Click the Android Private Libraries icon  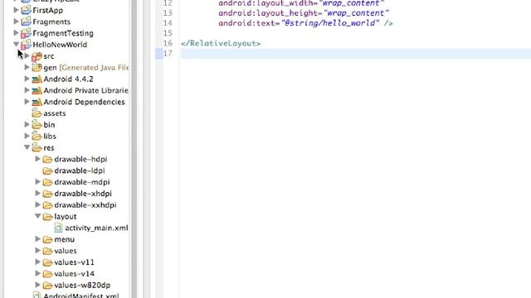point(37,91)
